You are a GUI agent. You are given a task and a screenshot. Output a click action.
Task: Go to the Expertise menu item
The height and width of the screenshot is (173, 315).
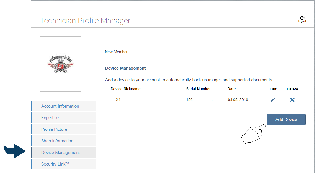coord(50,118)
